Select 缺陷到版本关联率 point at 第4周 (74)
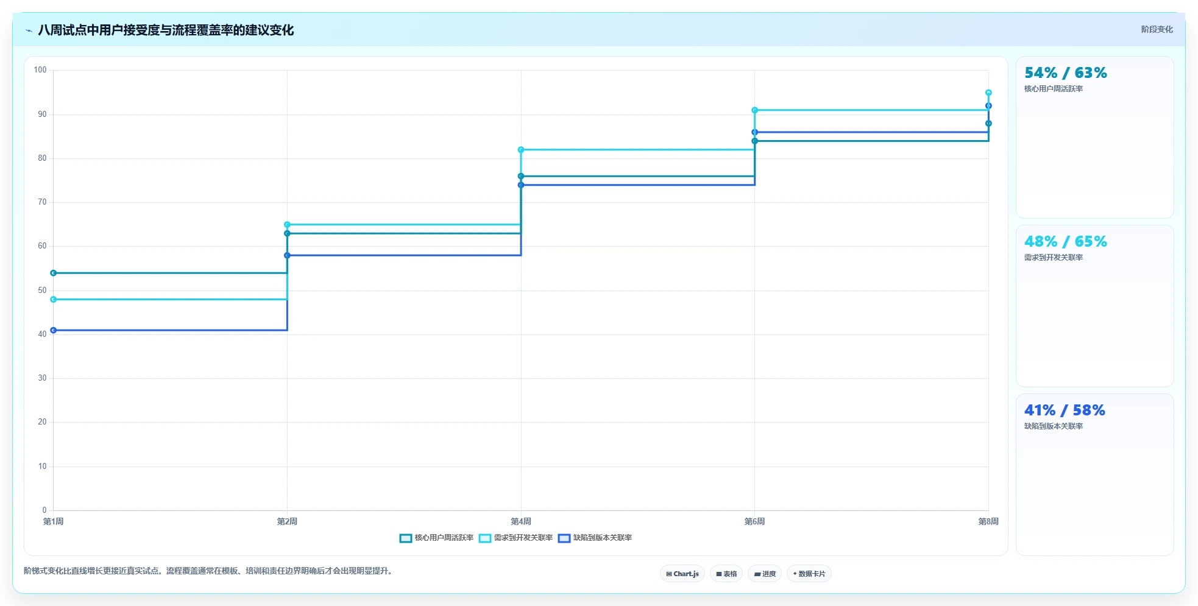Screen dimensions: 1198x606 [521, 185]
